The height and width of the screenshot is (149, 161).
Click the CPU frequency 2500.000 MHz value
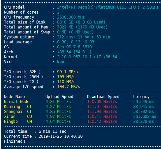click(71, 17)
